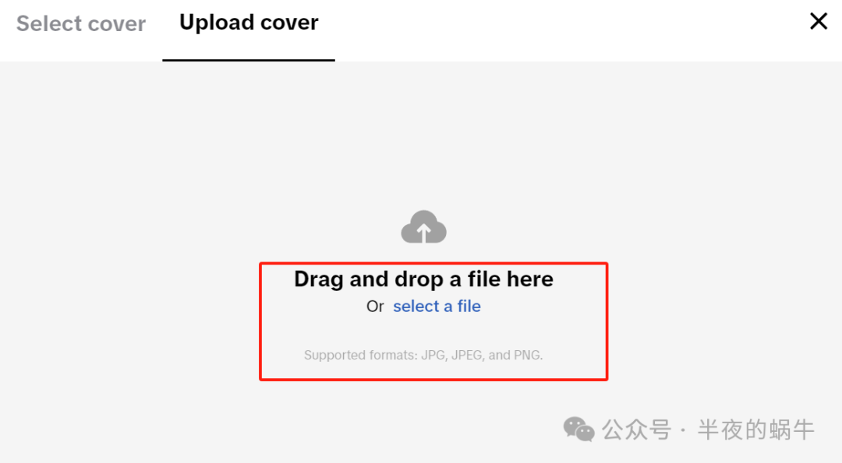842x463 pixels.
Task: Switch to the Select cover tab
Action: 80,23
